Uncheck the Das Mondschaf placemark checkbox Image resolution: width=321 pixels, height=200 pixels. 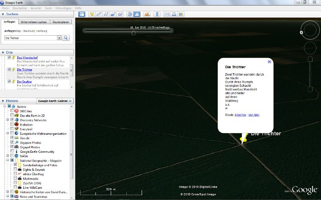(9, 58)
